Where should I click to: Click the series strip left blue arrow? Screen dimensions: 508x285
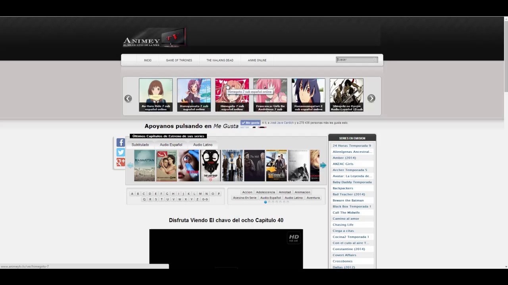130,165
